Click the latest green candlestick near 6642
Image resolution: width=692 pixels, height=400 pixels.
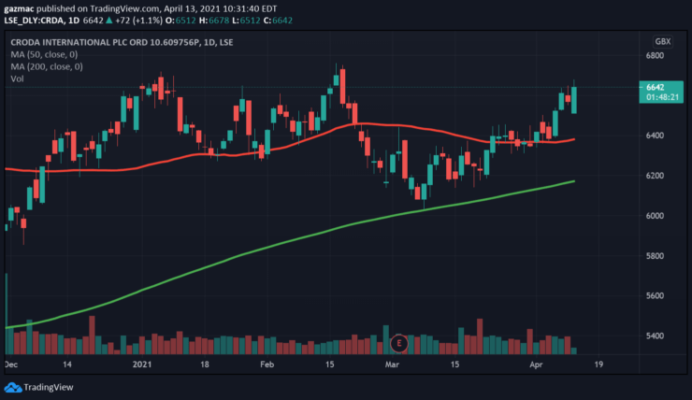tap(574, 100)
